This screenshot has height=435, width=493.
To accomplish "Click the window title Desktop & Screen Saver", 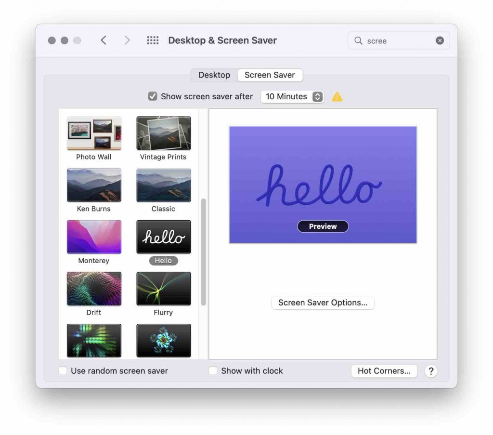I will point(222,40).
